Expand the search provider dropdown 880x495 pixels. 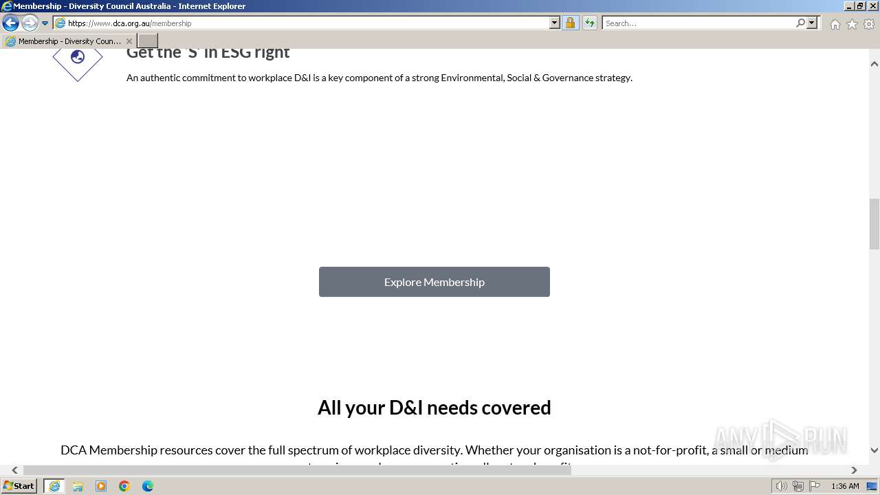point(812,23)
